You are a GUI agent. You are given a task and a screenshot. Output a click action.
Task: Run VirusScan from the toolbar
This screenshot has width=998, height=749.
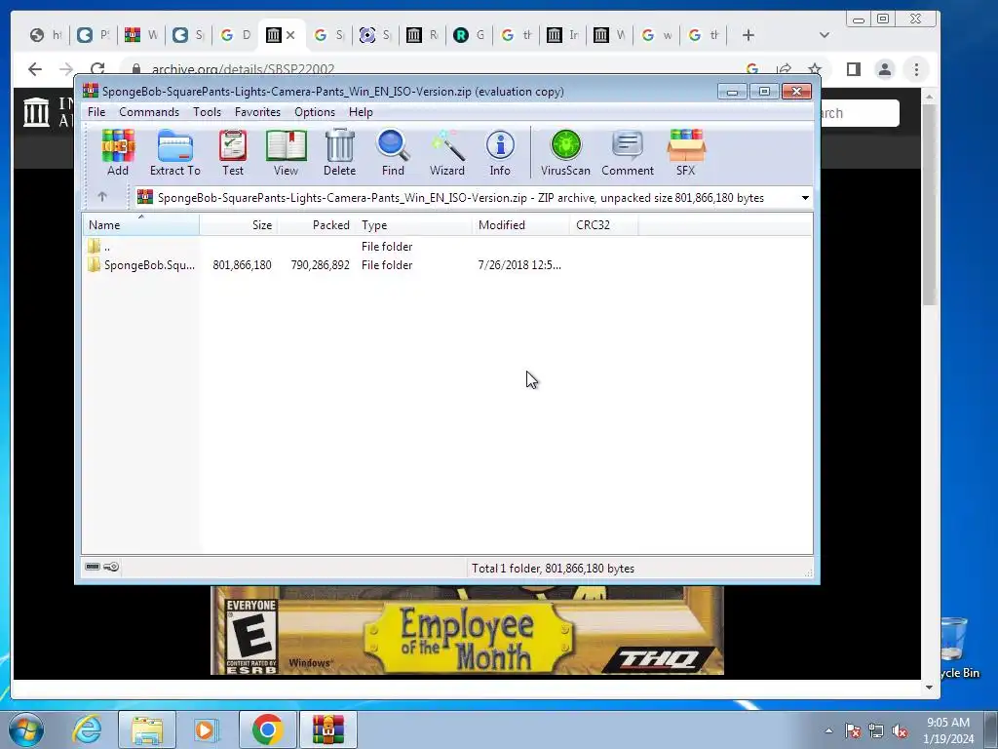[x=566, y=152]
